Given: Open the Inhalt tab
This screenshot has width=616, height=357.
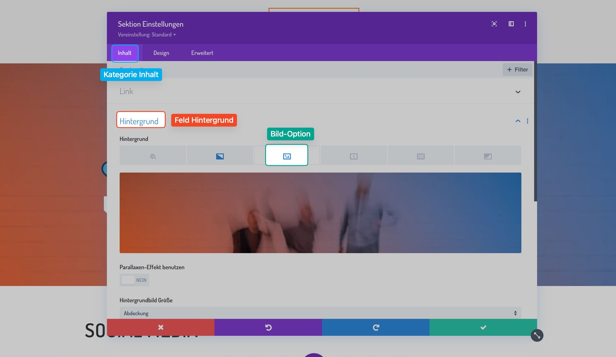Looking at the screenshot, I should (125, 53).
